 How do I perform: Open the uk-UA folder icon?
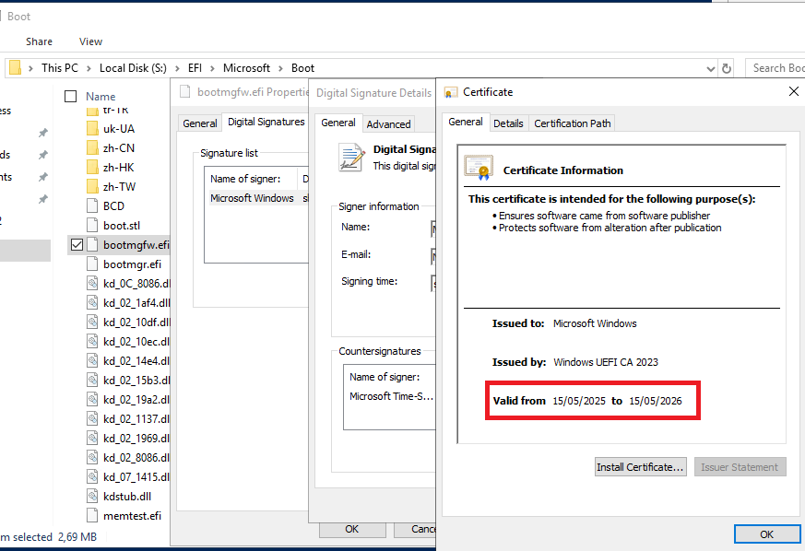coord(92,128)
